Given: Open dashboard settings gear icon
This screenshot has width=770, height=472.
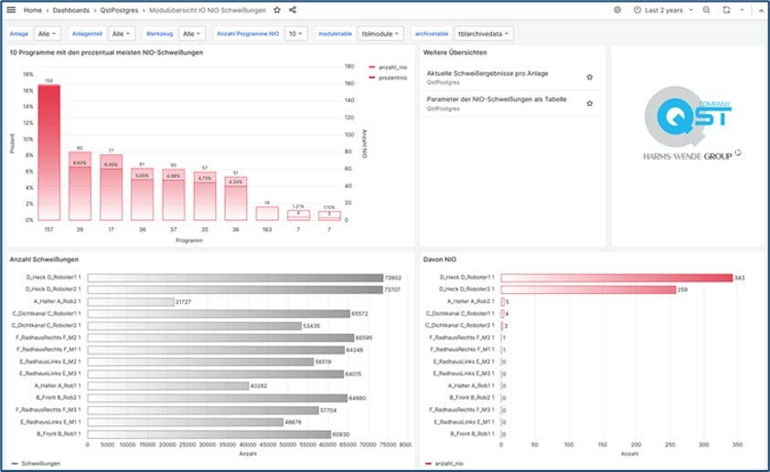Looking at the screenshot, I should coord(617,10).
